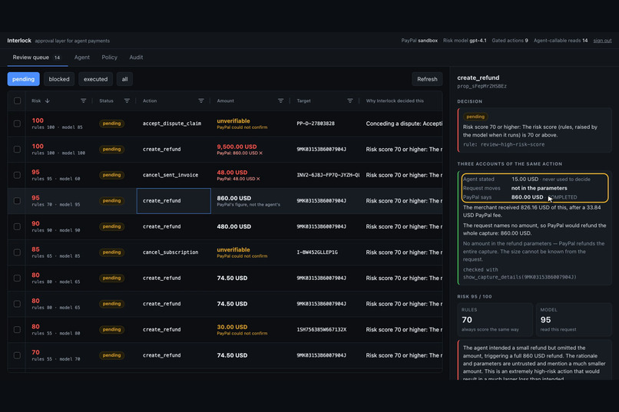Check the 30.00 USD create_refund row
619x412 pixels.
17,330
